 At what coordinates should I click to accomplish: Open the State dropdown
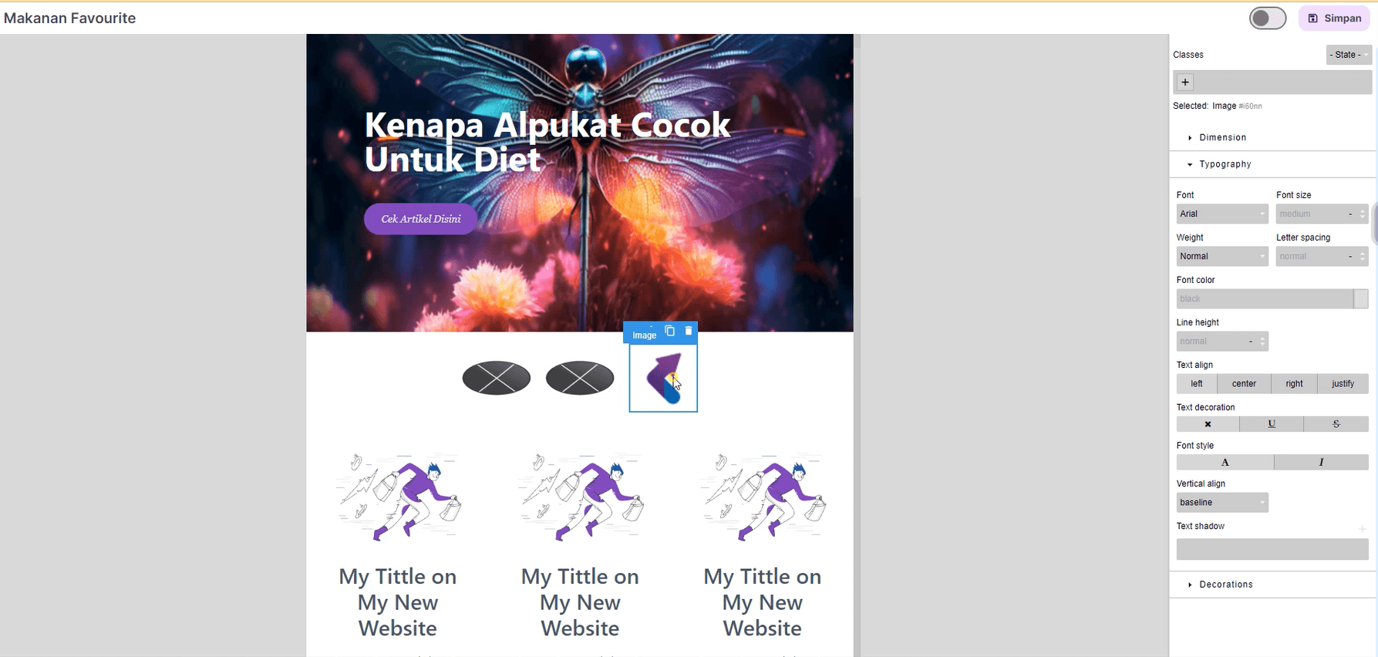[x=1348, y=55]
